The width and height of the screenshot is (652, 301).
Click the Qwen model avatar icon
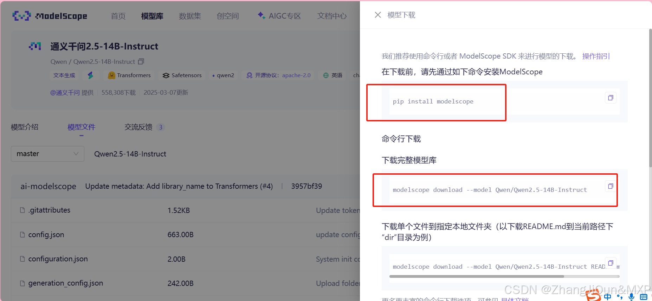click(x=35, y=46)
